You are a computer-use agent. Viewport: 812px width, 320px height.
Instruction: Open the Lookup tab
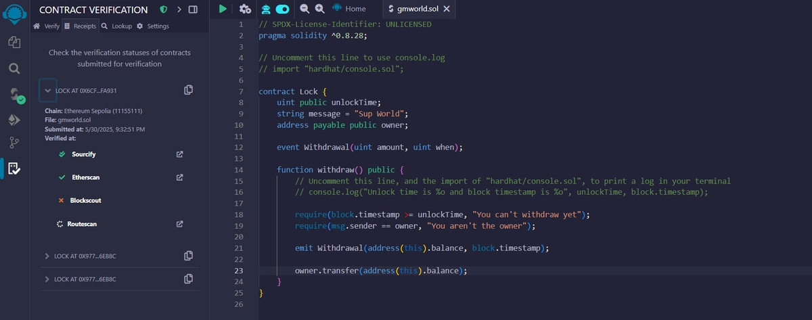pyautogui.click(x=116, y=26)
